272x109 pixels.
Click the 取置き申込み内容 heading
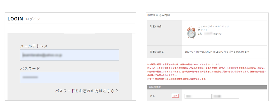click(x=159, y=15)
